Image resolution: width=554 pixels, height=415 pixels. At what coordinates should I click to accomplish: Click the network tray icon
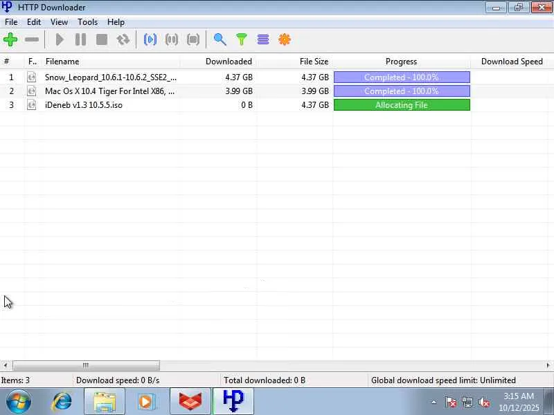point(467,403)
